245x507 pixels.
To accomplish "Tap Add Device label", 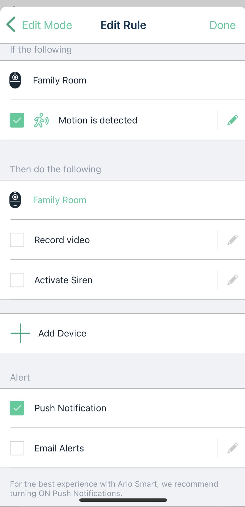I will [x=62, y=333].
